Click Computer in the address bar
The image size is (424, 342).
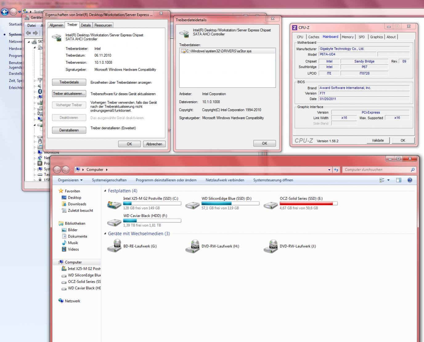[95, 169]
